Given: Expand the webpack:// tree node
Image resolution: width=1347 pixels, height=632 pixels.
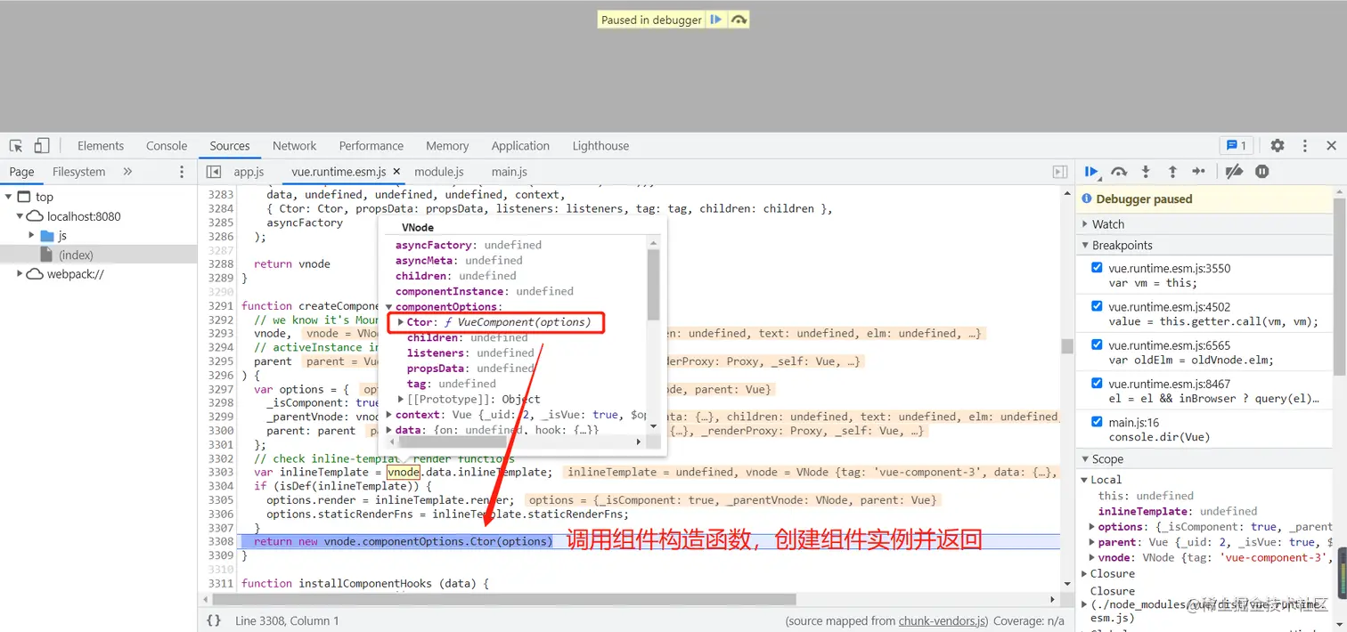Looking at the screenshot, I should (20, 274).
